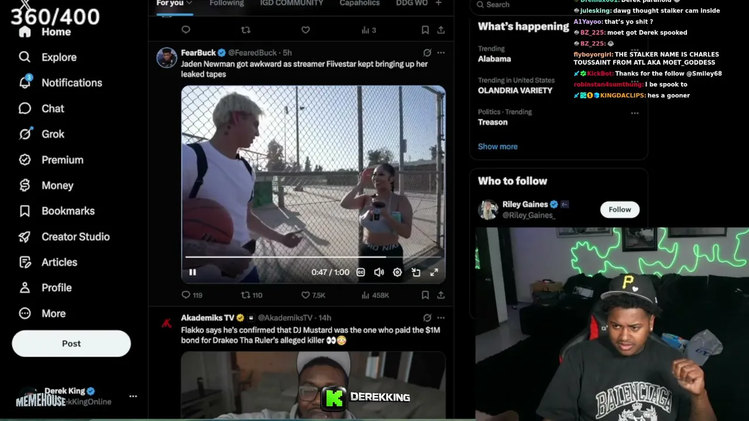Seek along the video progress bar
This screenshot has height=421, width=749.
[x=313, y=257]
